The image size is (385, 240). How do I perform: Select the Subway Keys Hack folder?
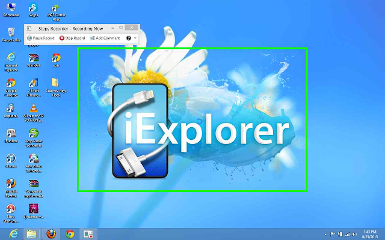(x=56, y=88)
